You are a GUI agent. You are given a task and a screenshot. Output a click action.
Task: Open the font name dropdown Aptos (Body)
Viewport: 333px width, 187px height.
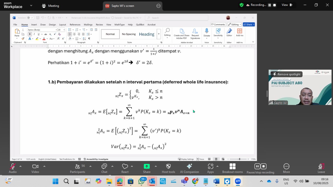point(42,30)
